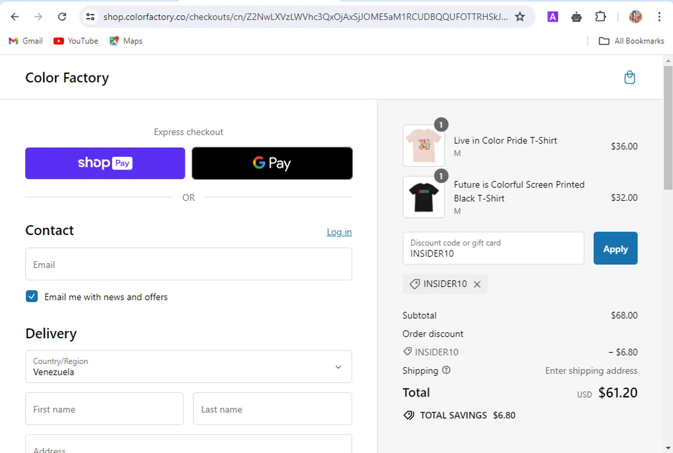Open the YouTube bookmark
673x453 pixels.
click(76, 41)
